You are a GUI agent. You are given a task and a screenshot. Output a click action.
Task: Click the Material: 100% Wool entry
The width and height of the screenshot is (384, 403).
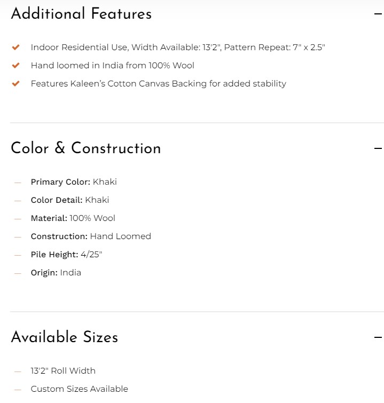click(x=73, y=218)
